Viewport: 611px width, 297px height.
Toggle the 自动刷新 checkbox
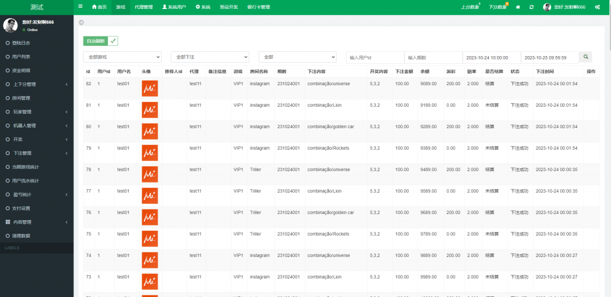click(x=113, y=41)
